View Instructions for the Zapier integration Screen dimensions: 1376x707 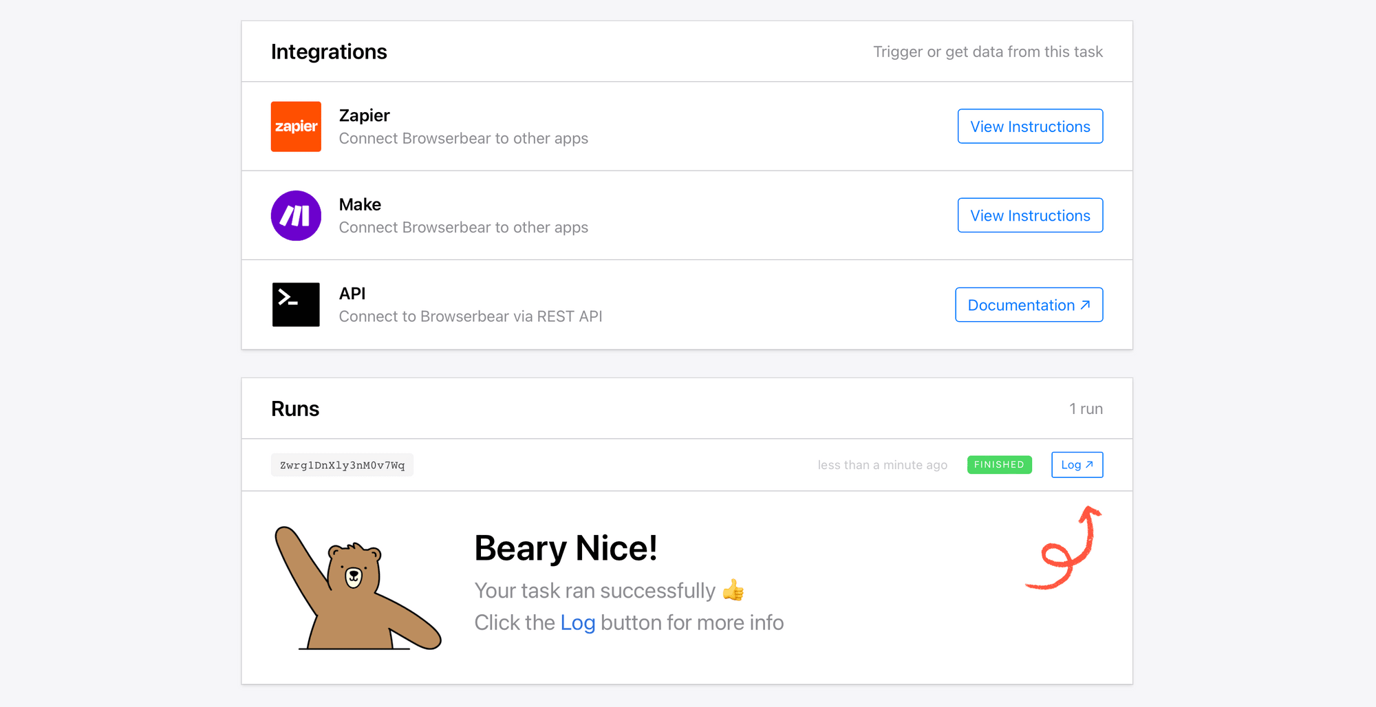point(1030,126)
